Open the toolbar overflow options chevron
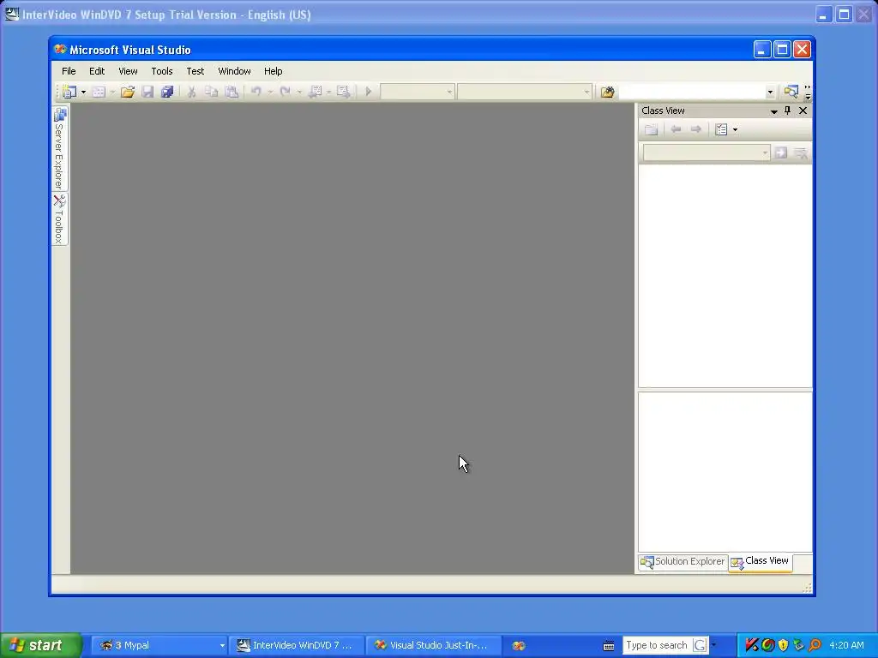Screen dimensions: 878x658 coord(808,93)
